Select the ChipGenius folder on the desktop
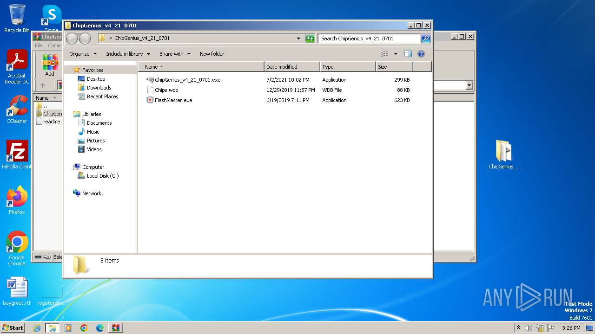Viewport: 595px width, 334px height. click(x=505, y=155)
